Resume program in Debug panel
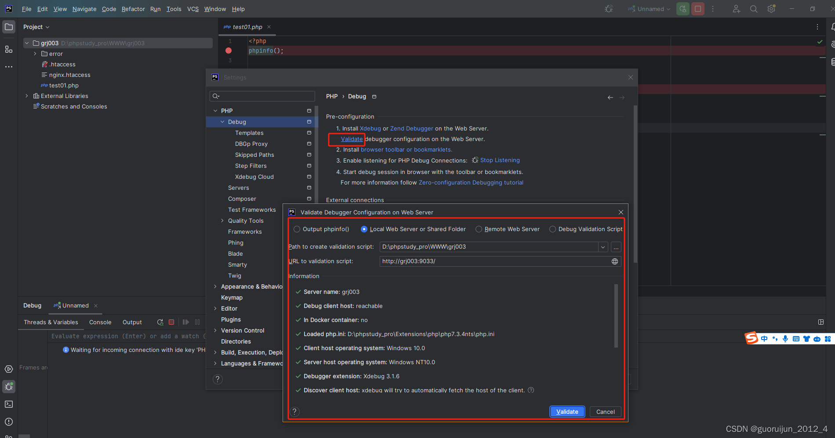The width and height of the screenshot is (835, 438). (186, 322)
